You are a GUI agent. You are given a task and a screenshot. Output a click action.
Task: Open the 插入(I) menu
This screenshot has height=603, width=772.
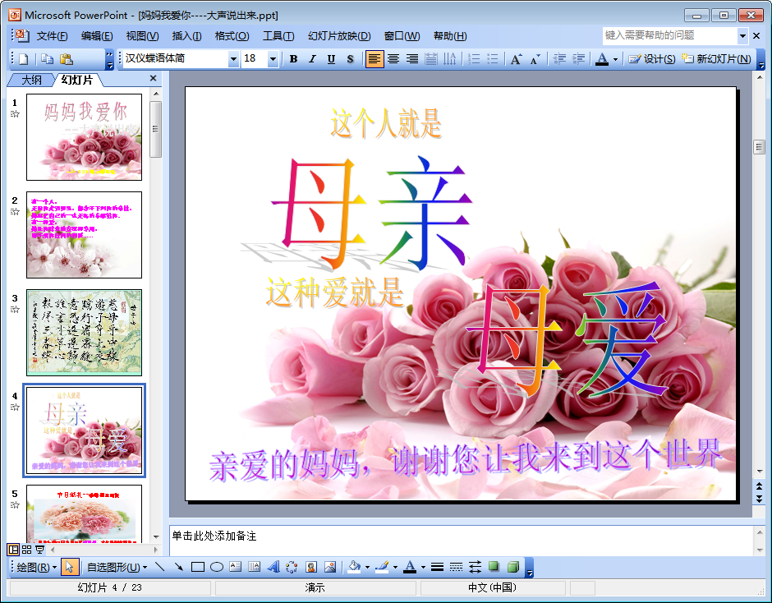point(186,36)
